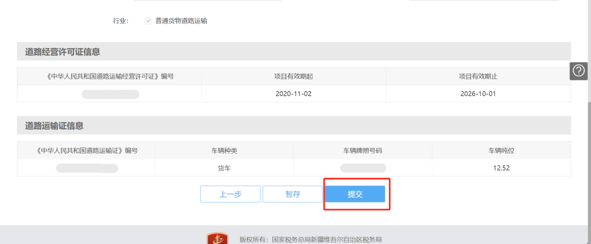
Task: Toggle the 普通货物道路运输 checkbox
Action: [148, 21]
